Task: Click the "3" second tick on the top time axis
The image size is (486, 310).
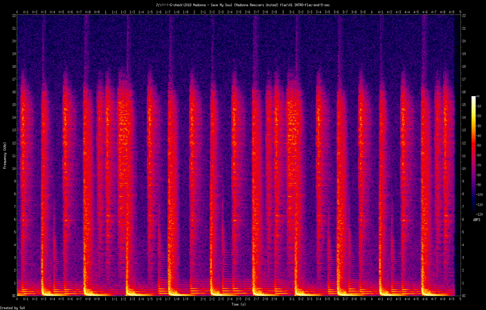Action: pos(283,12)
